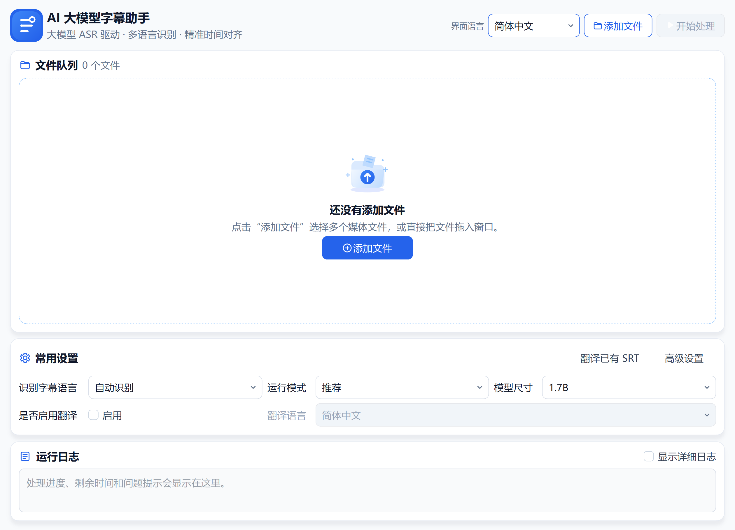Expand the 运行模式 推荐 dropdown
This screenshot has height=530, width=735.
tap(402, 387)
